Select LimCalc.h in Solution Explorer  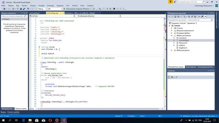(x=183, y=38)
